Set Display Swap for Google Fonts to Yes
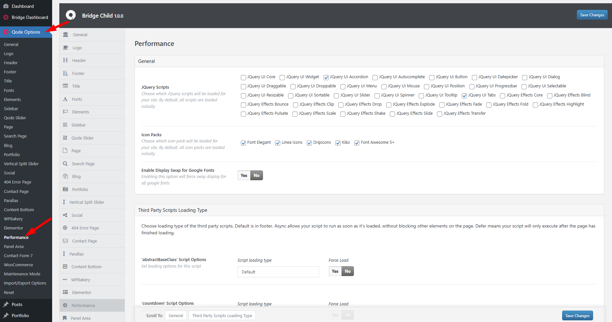The image size is (612, 322). coord(244,175)
